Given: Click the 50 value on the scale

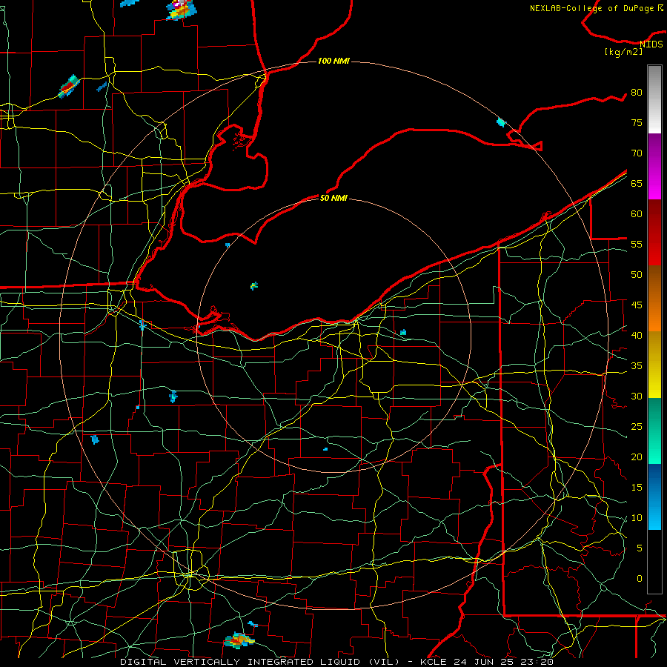Looking at the screenshot, I should (x=637, y=274).
